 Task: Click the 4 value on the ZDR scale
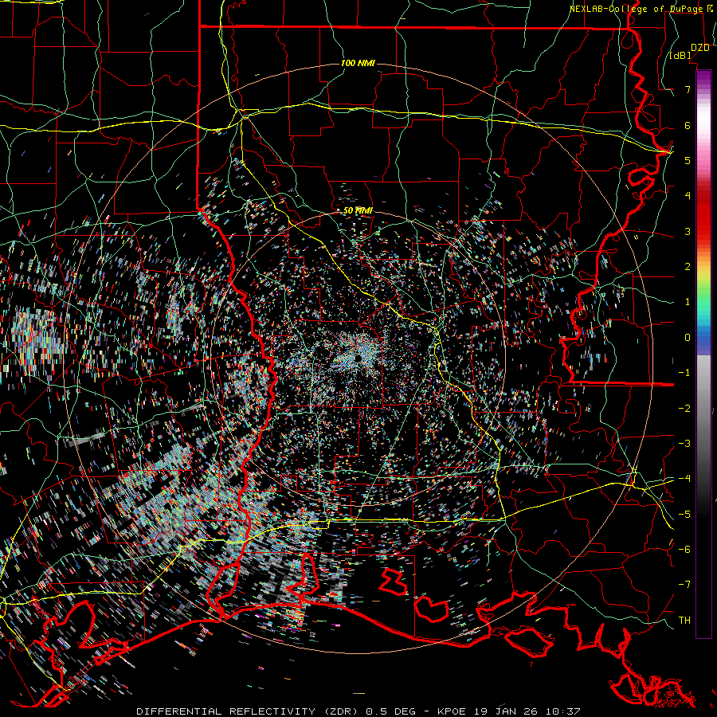pyautogui.click(x=688, y=196)
